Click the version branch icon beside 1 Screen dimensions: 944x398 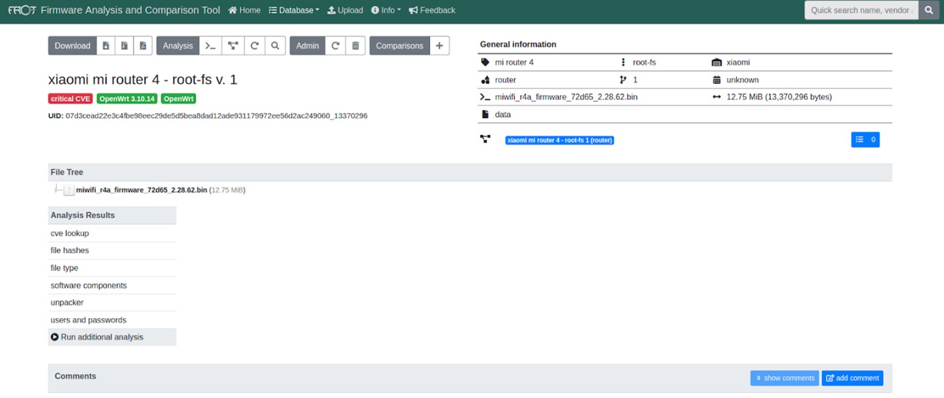coord(623,80)
